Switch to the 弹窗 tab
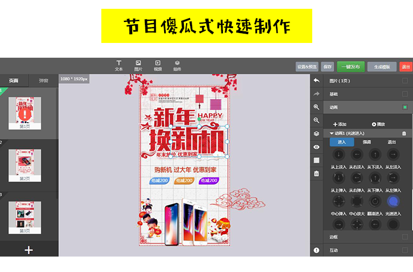This screenshot has width=413, height=272. click(43, 80)
